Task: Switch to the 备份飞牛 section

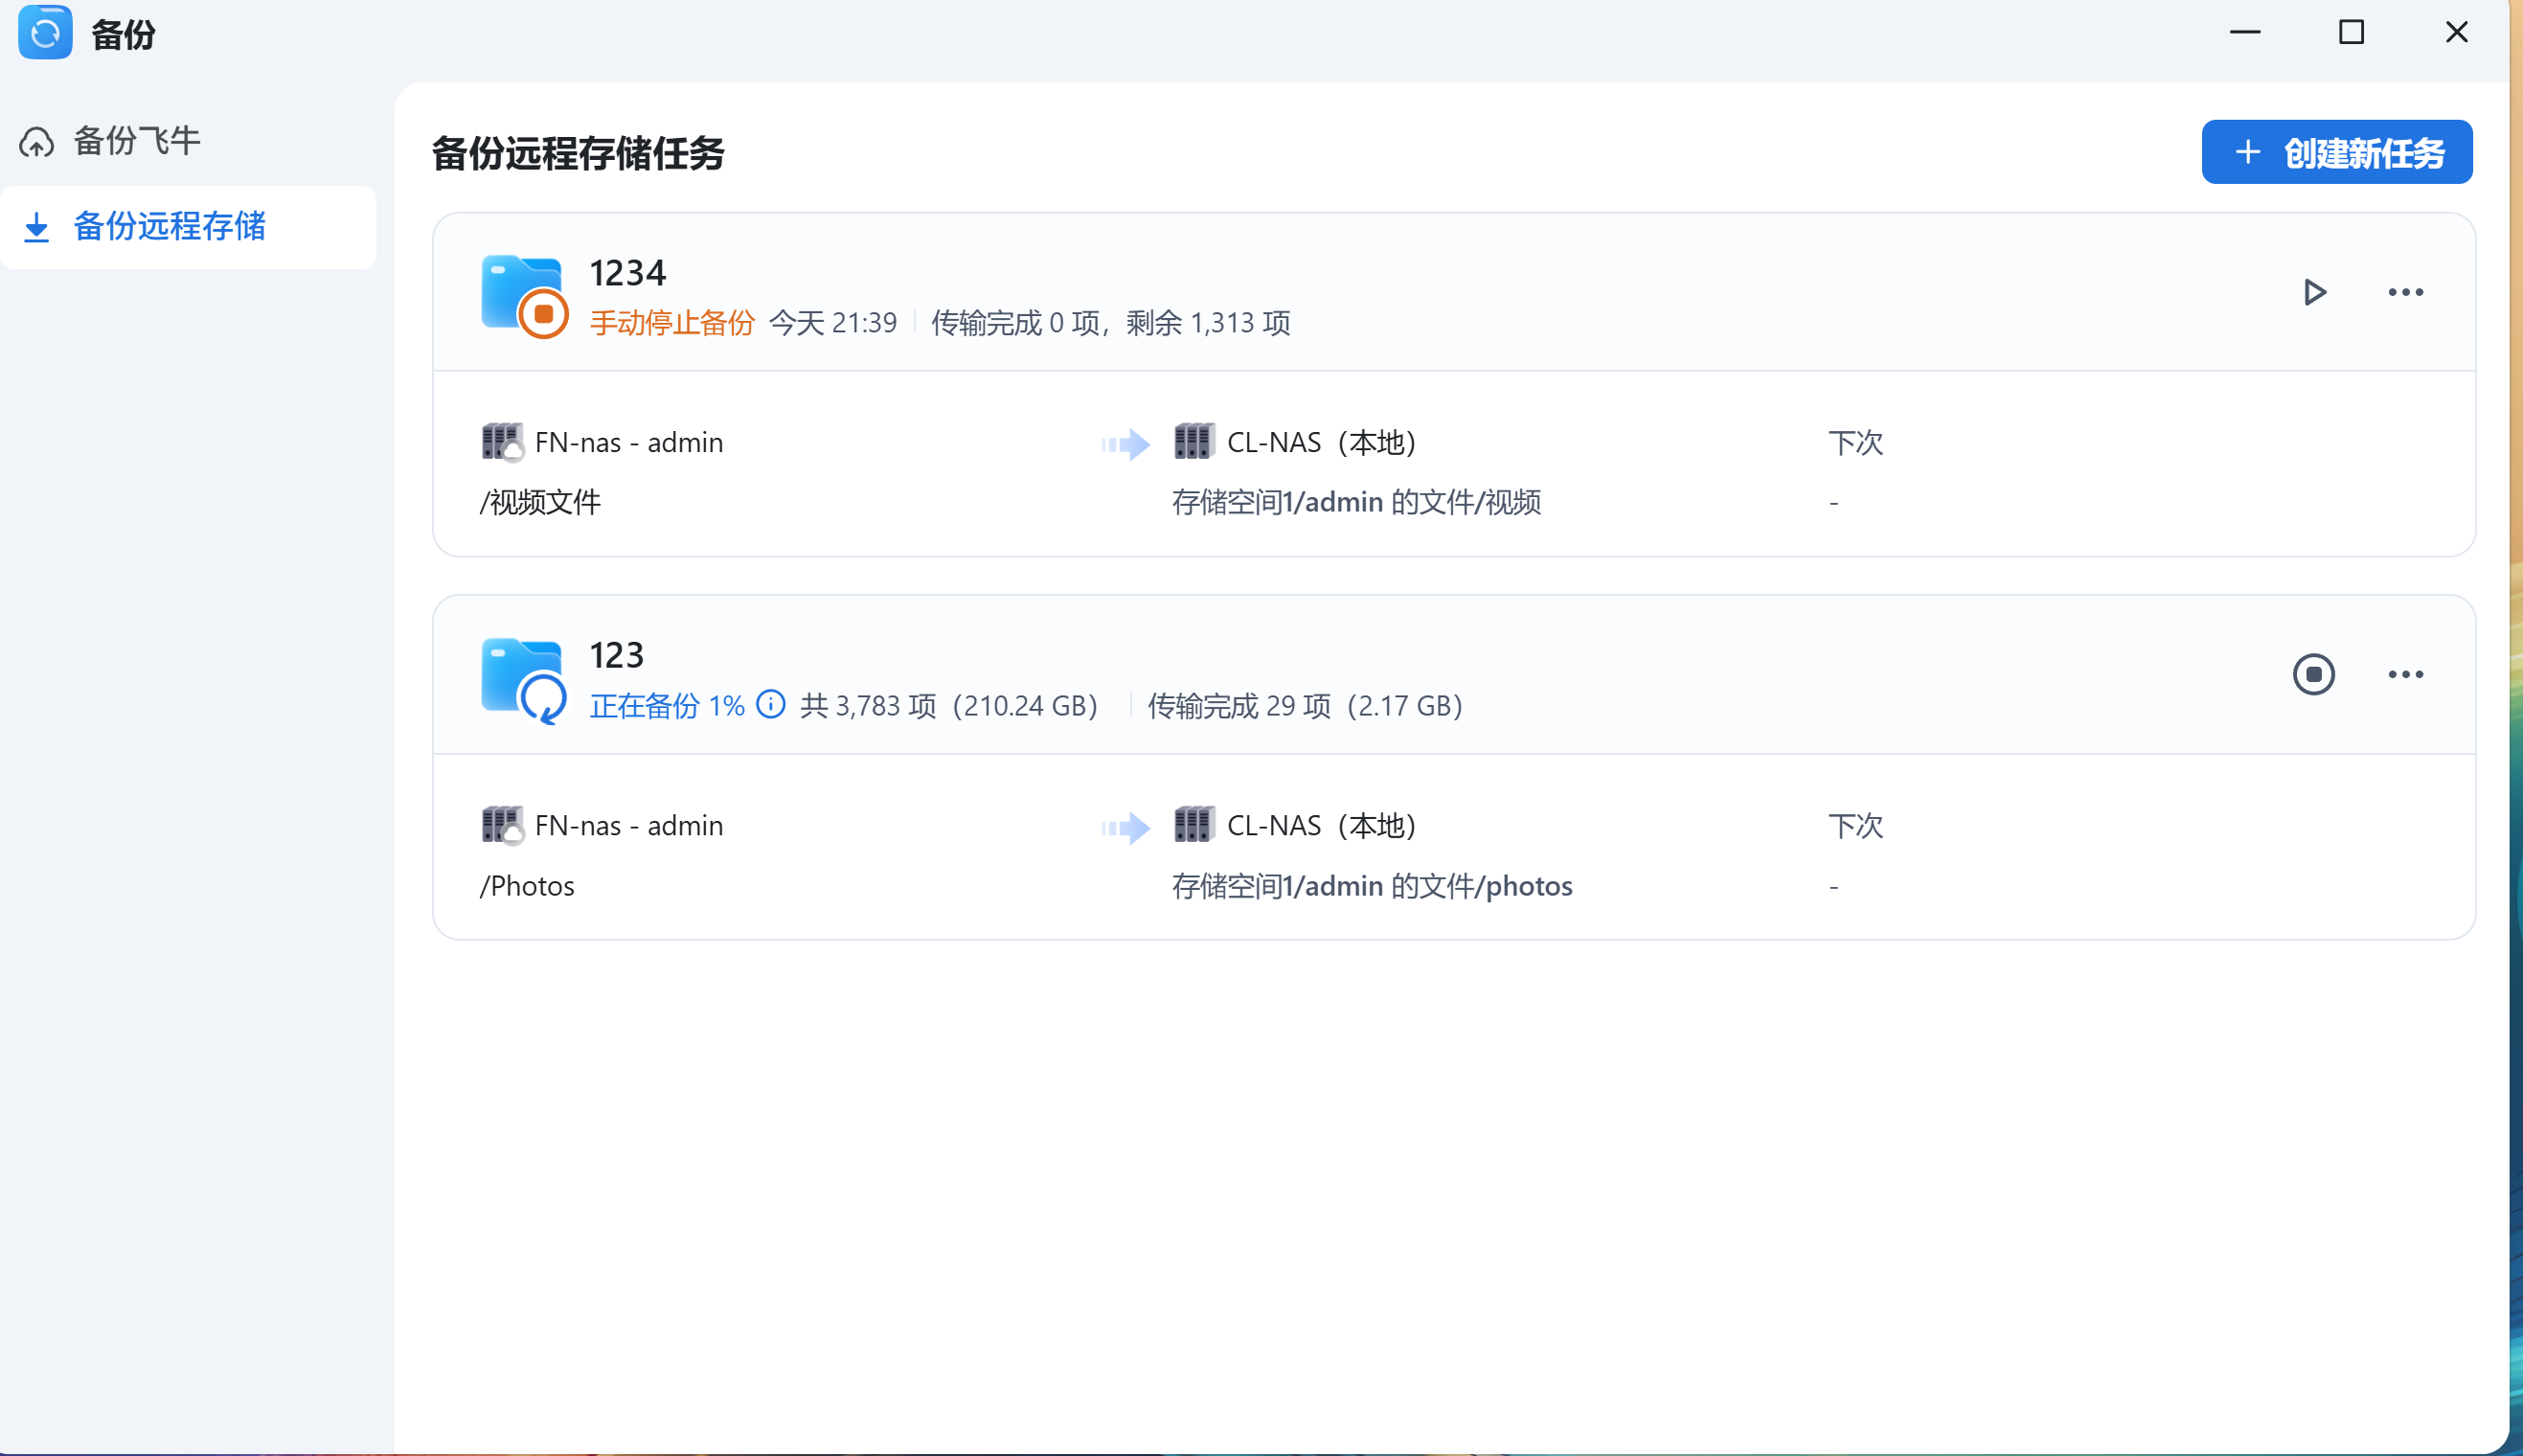Action: point(136,140)
